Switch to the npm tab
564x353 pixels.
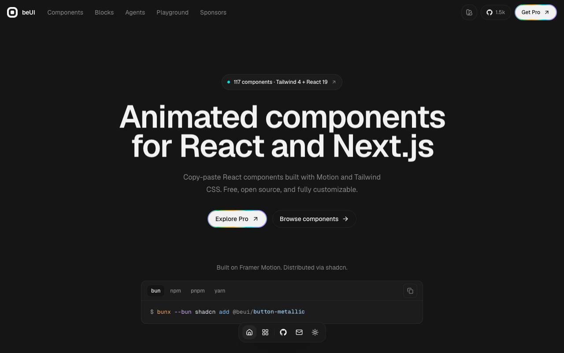click(x=175, y=291)
